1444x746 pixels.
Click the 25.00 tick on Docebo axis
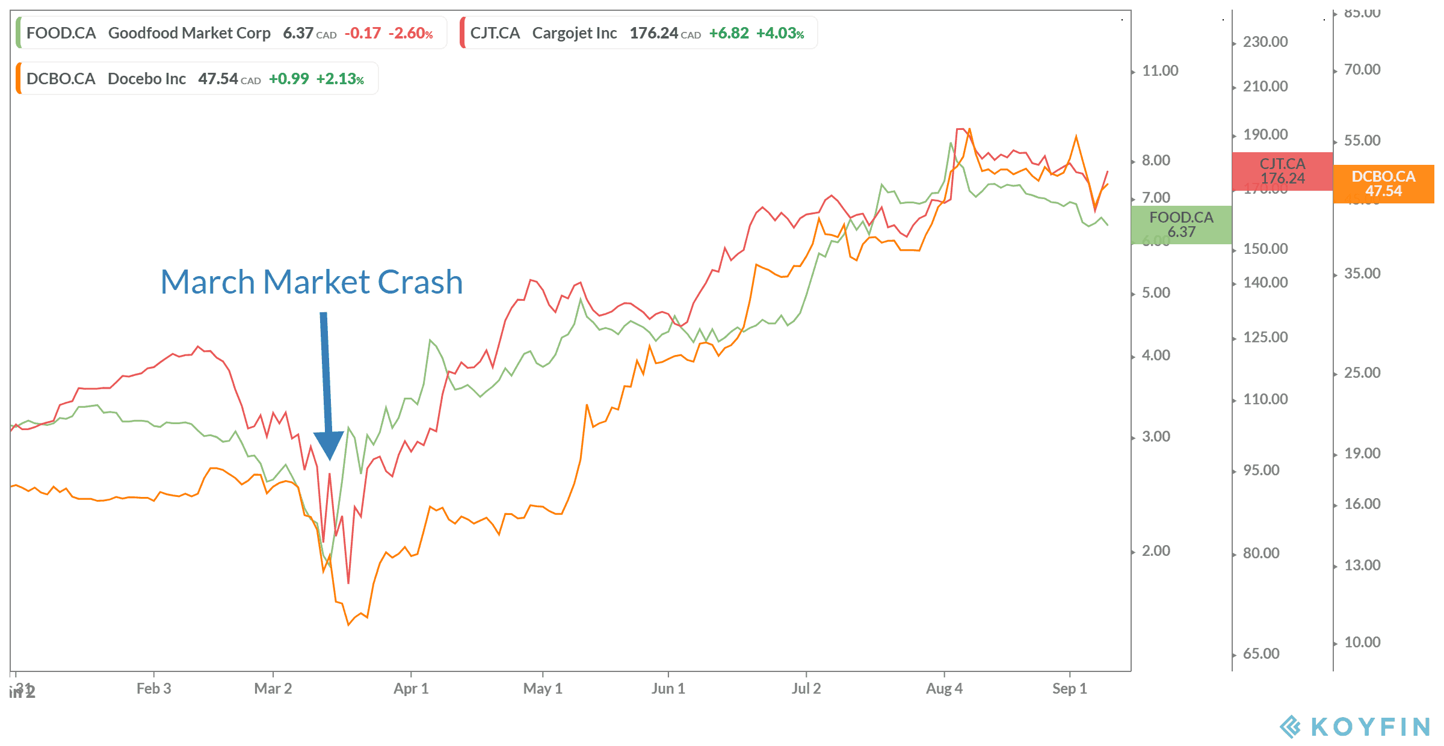click(x=1362, y=373)
